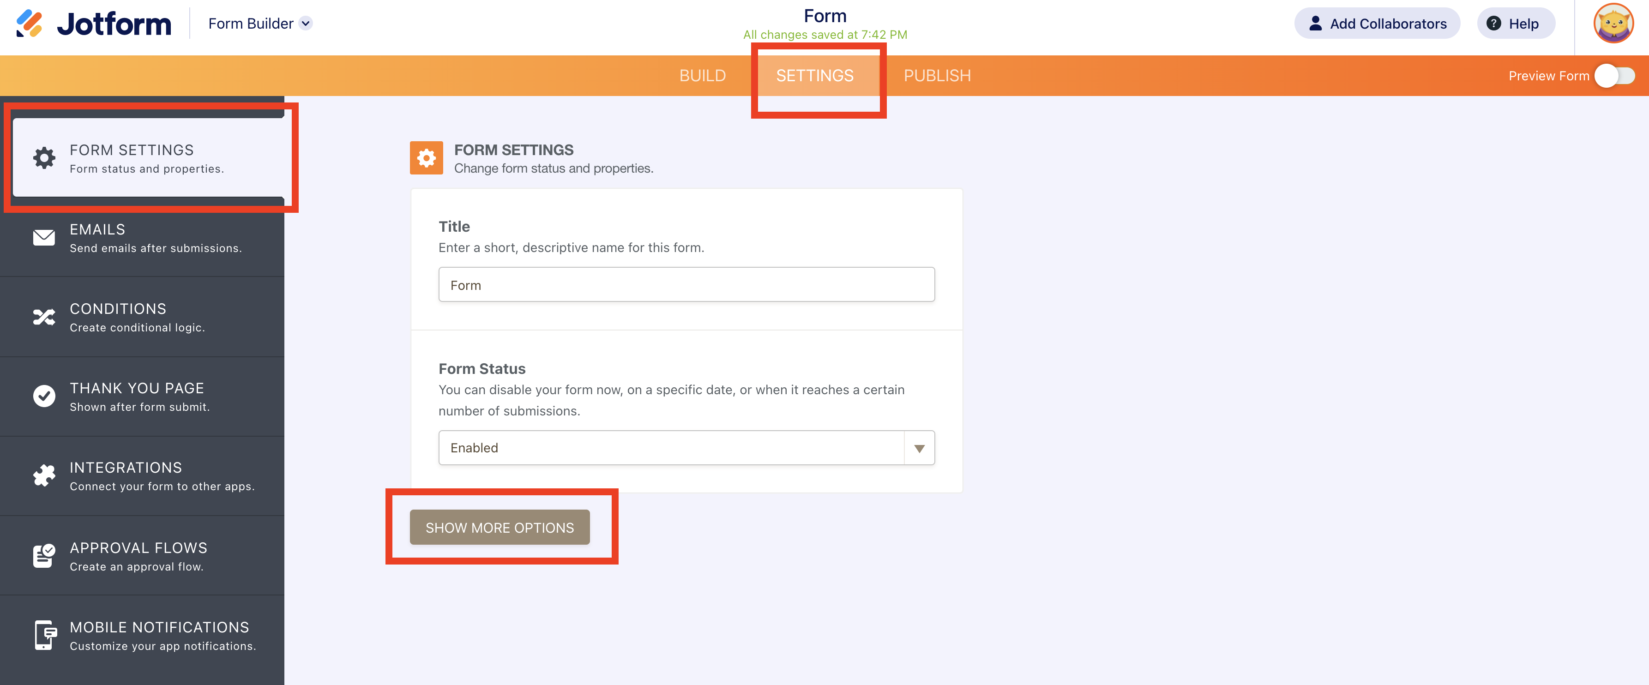Image resolution: width=1649 pixels, height=685 pixels.
Task: Open the user avatar profile menu
Action: coord(1613,24)
